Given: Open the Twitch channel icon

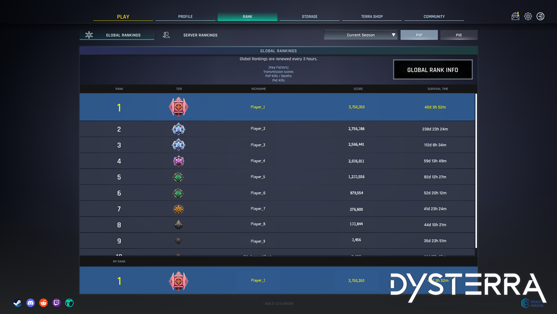Looking at the screenshot, I should [56, 303].
